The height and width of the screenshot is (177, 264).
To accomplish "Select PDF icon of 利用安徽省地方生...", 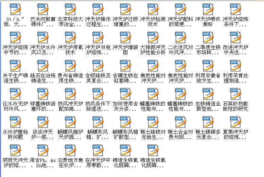I will pyautogui.click(x=208, y=66).
